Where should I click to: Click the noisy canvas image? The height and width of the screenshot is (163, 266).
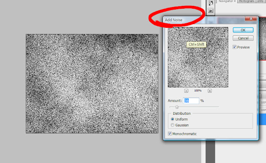pos(92,84)
